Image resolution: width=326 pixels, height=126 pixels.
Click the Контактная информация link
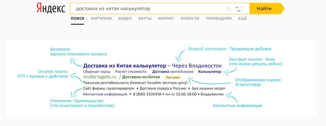(x=105, y=94)
